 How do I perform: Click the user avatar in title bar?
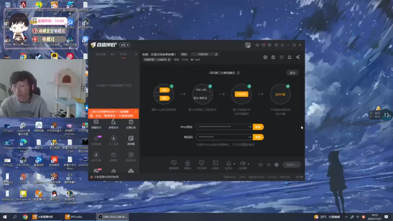click(x=248, y=45)
